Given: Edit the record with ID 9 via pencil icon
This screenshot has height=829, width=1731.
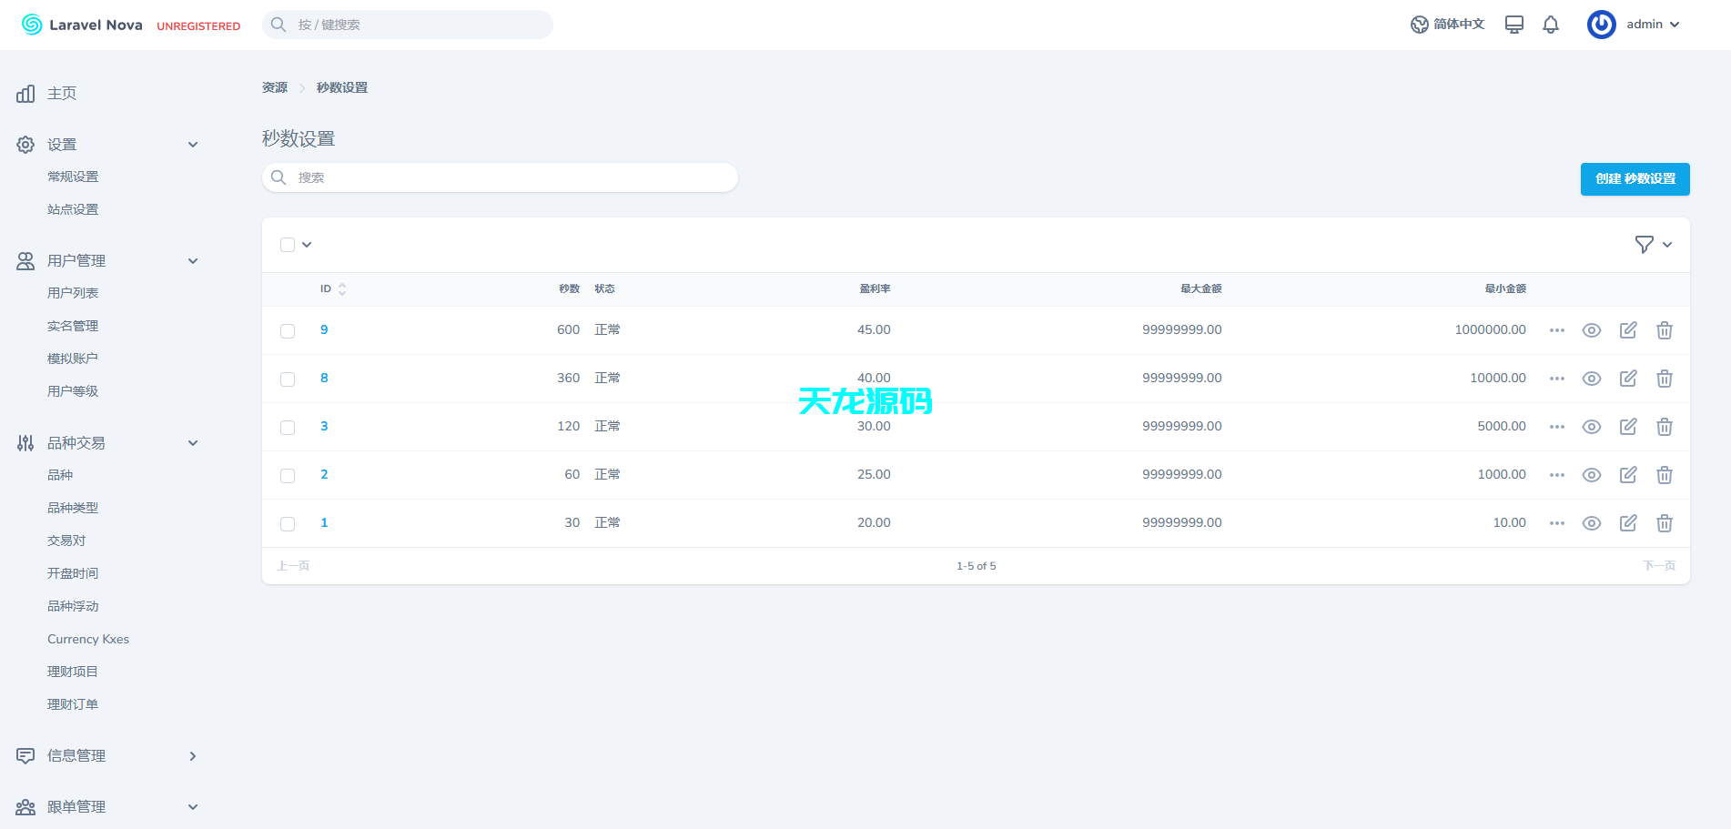Looking at the screenshot, I should (x=1628, y=330).
